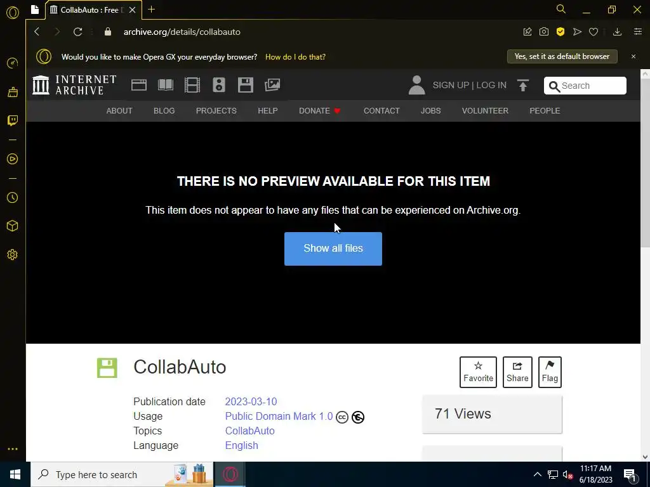Open Internet Archive Software floppy icon

coord(246,86)
